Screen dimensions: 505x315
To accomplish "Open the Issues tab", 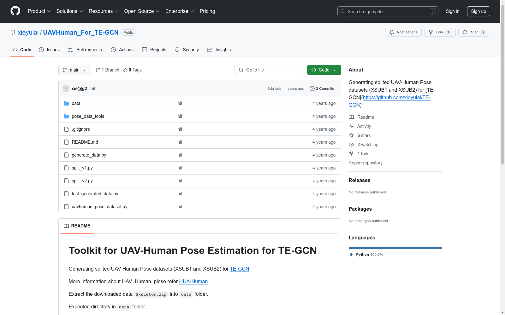I will pyautogui.click(x=49, y=50).
